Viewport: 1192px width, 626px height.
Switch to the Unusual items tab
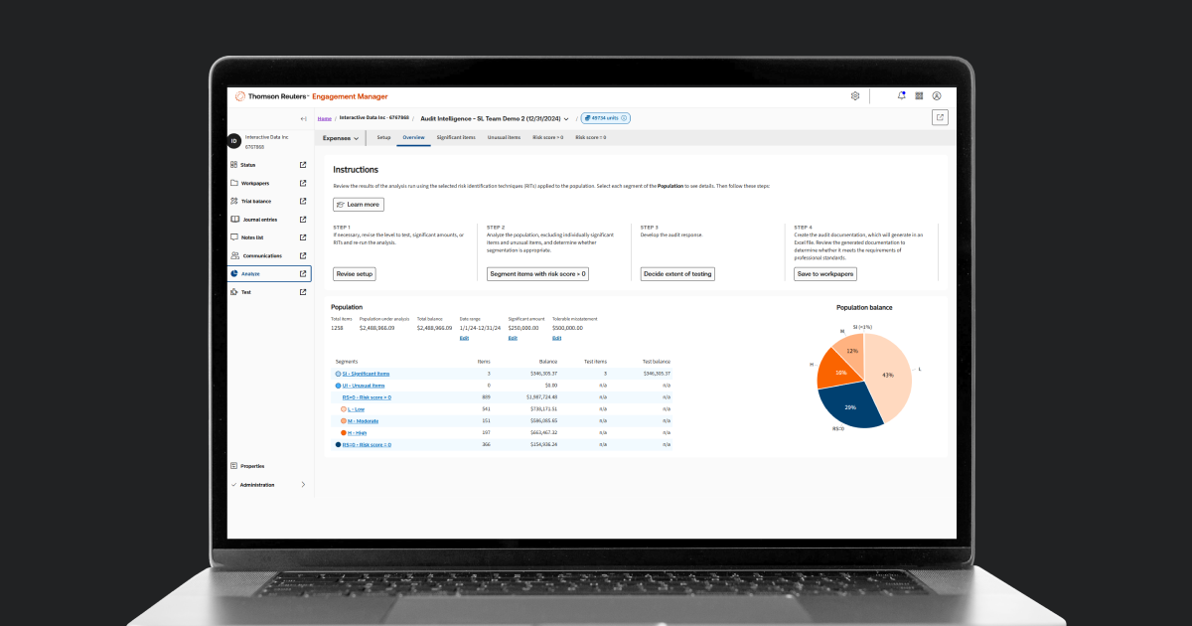(504, 137)
